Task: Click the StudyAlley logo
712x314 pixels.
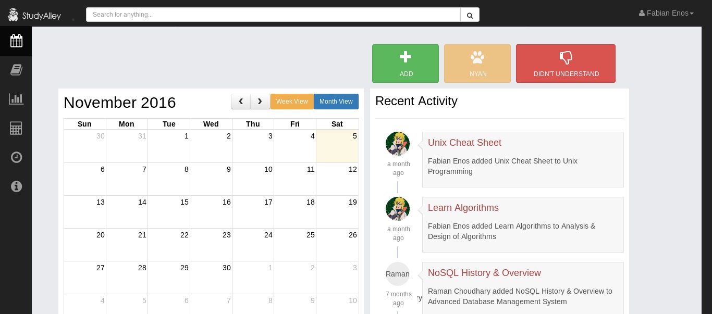Action: (x=35, y=15)
